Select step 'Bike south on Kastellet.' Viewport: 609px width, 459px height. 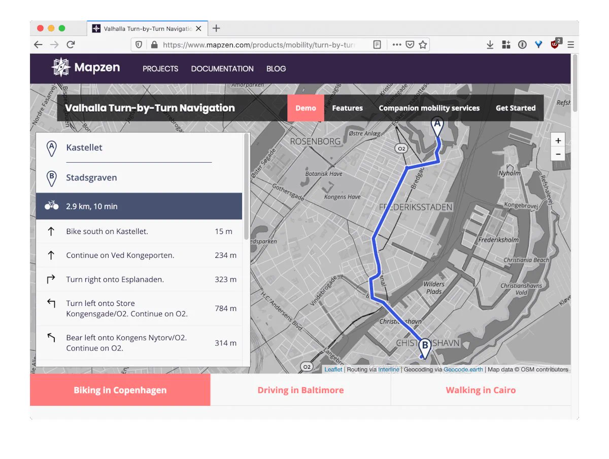click(x=139, y=232)
